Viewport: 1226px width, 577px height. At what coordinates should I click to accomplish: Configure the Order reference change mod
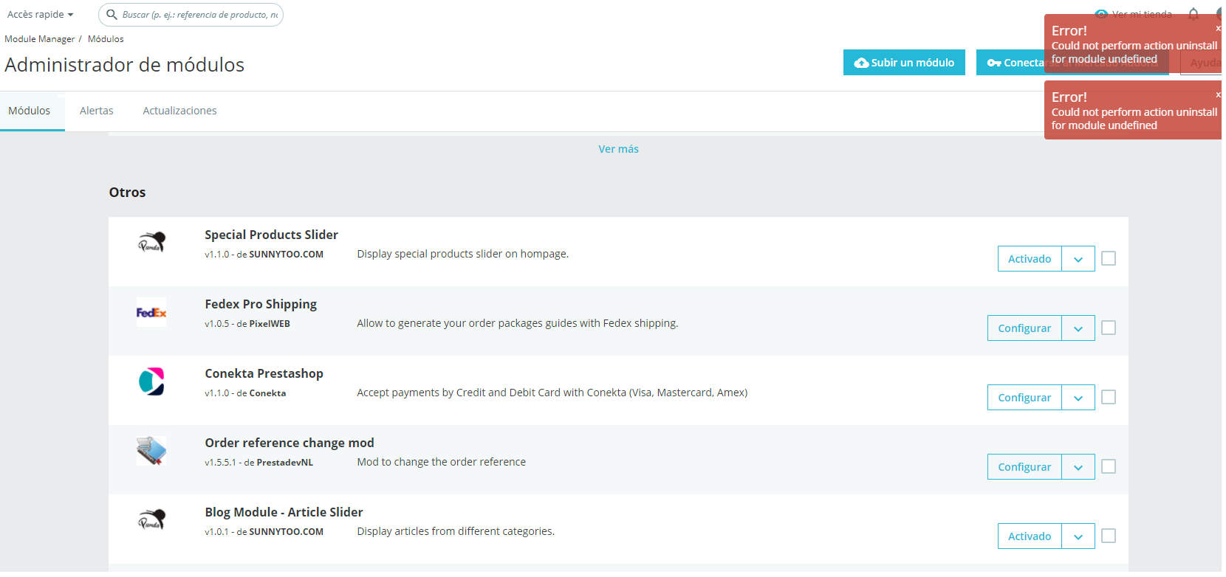1024,467
